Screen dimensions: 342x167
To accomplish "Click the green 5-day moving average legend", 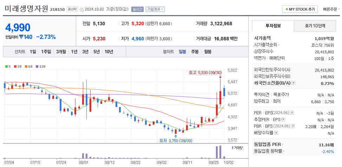I will click(8, 67).
